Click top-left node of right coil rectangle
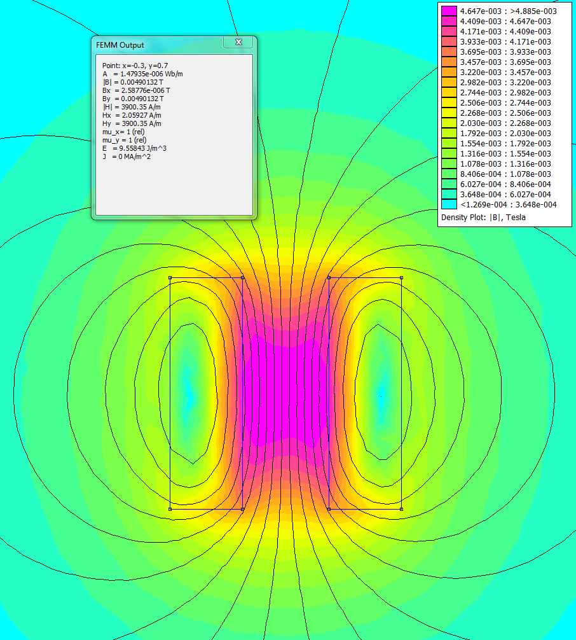 click(x=329, y=277)
